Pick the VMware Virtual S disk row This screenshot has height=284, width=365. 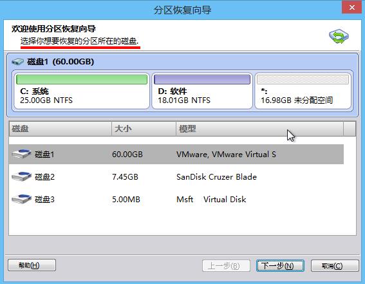point(176,154)
